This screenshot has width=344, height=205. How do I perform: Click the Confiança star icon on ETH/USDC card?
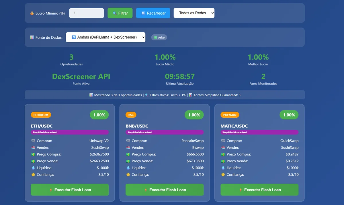pyautogui.click(x=33, y=175)
